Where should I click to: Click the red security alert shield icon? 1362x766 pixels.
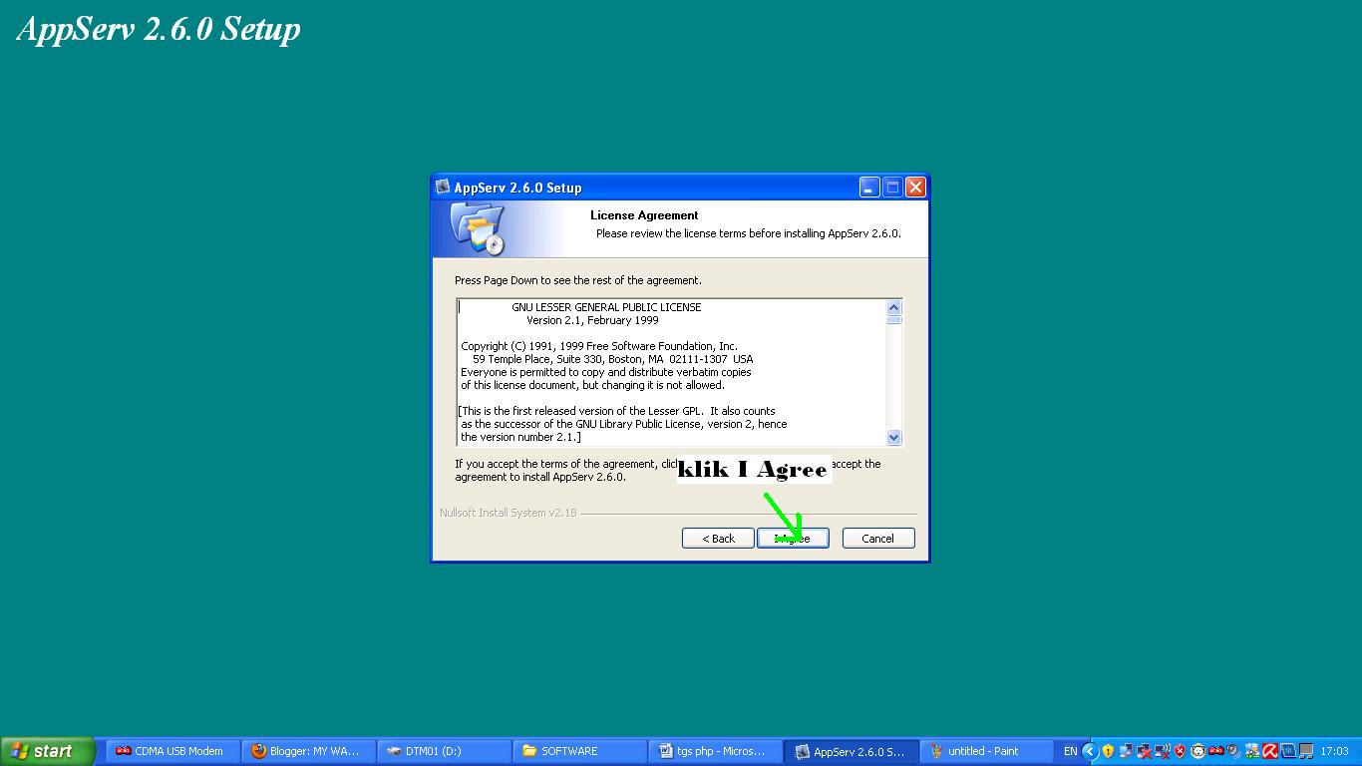click(x=1180, y=751)
